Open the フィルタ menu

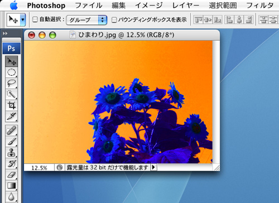[259, 6]
